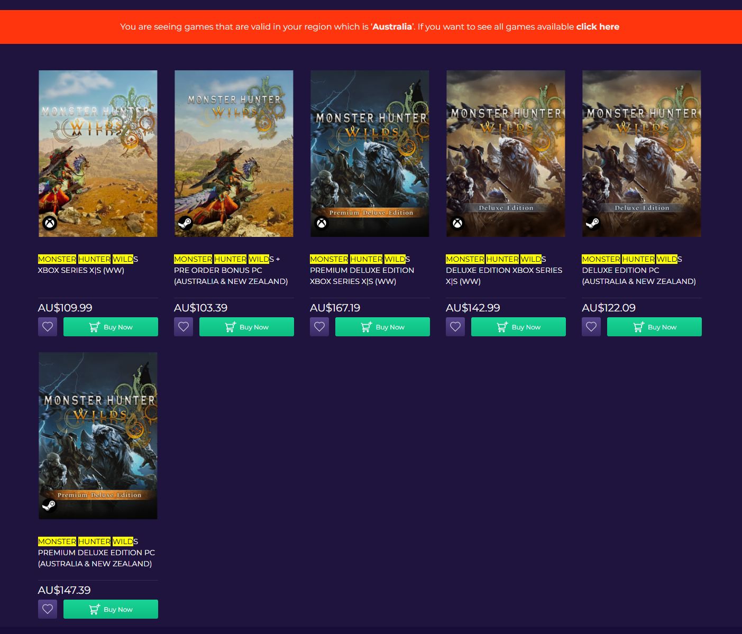This screenshot has width=742, height=634.
Task: Click Buy Now for the Pre Order Bonus PC edition
Action: click(246, 327)
